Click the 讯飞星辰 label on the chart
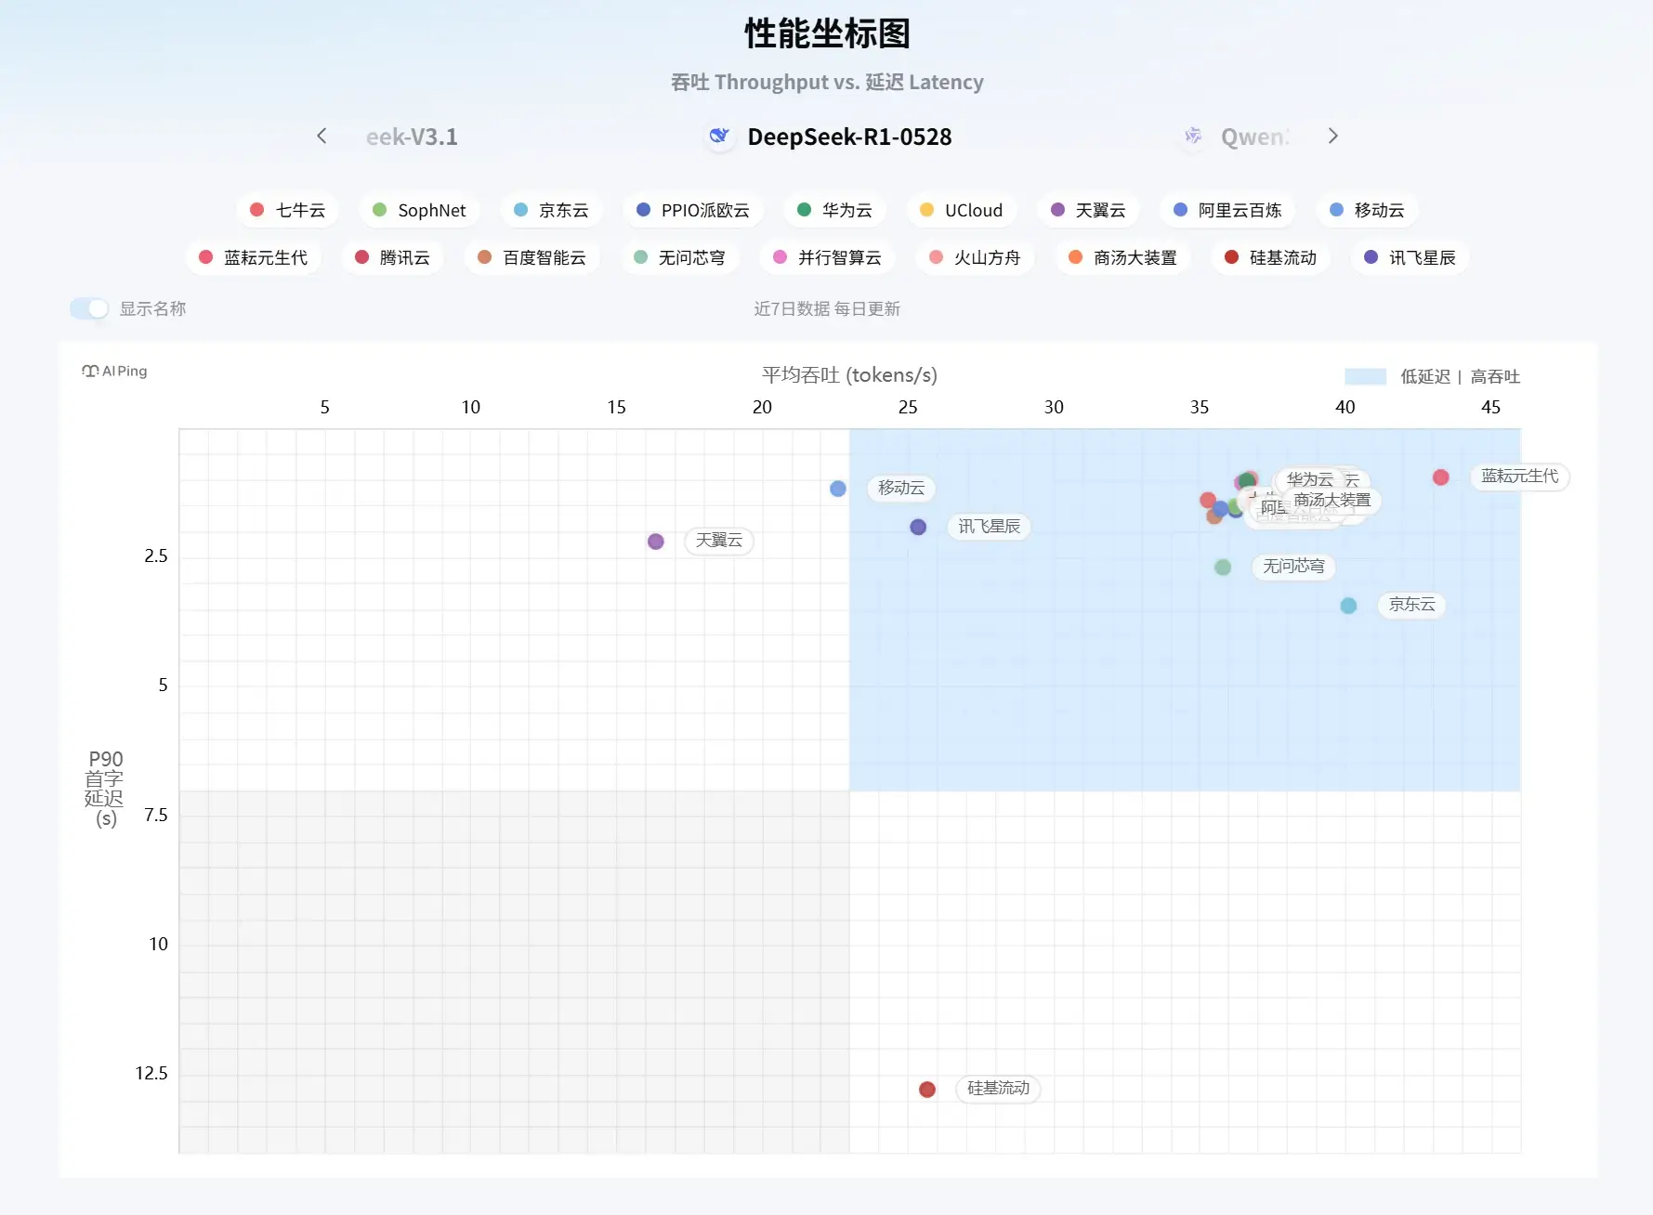Image resolution: width=1653 pixels, height=1215 pixels. pos(989,527)
